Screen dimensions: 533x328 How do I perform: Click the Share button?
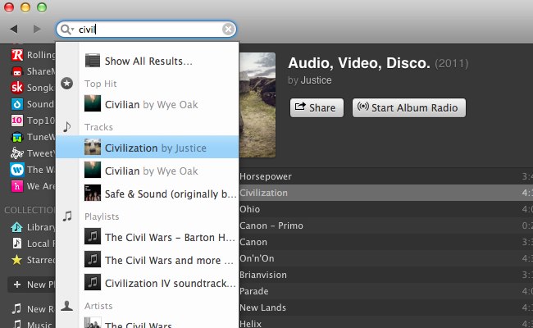pyautogui.click(x=317, y=107)
